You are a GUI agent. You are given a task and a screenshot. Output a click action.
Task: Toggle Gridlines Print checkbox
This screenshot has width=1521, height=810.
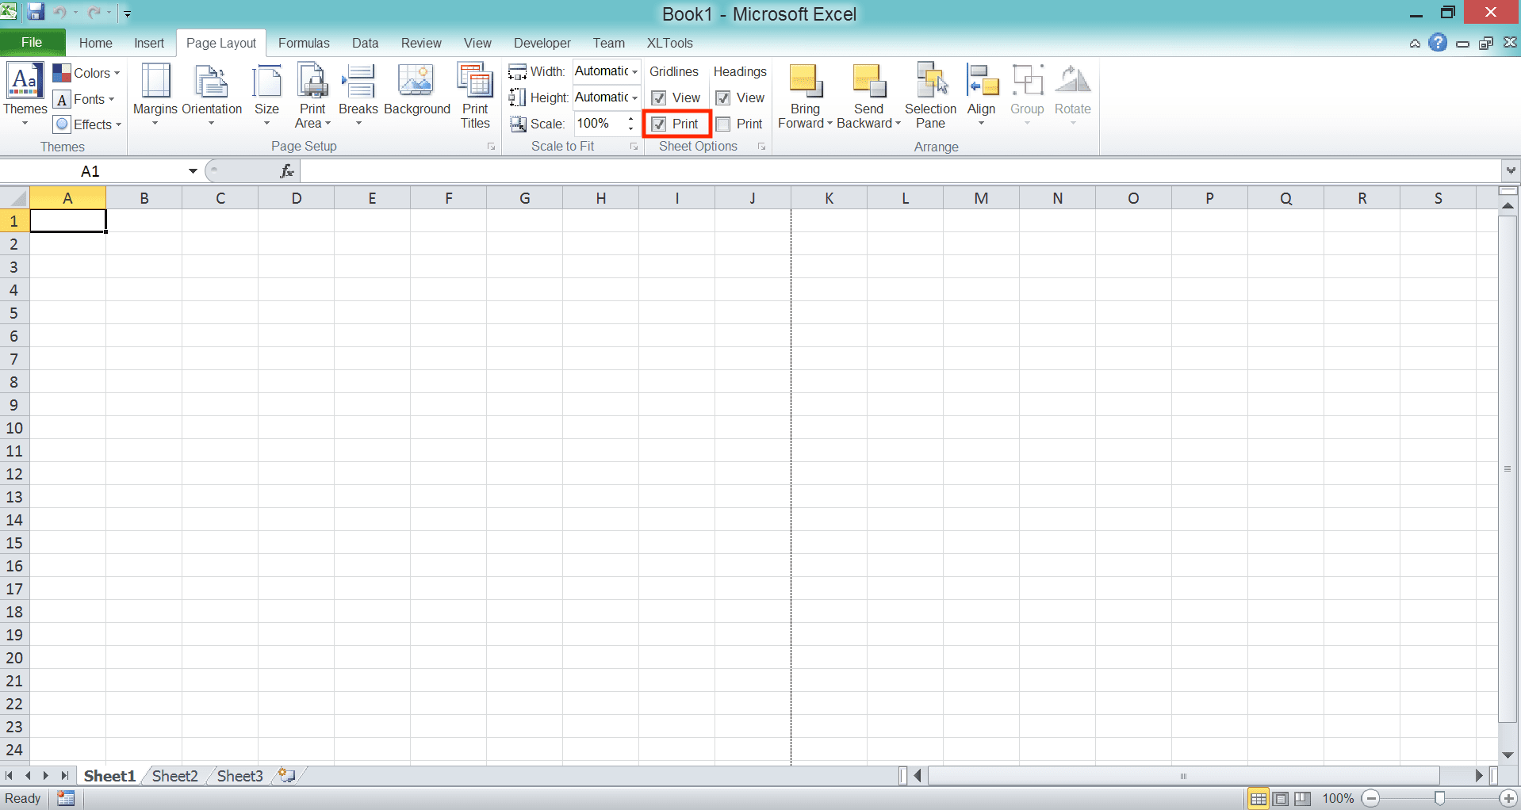tap(659, 124)
